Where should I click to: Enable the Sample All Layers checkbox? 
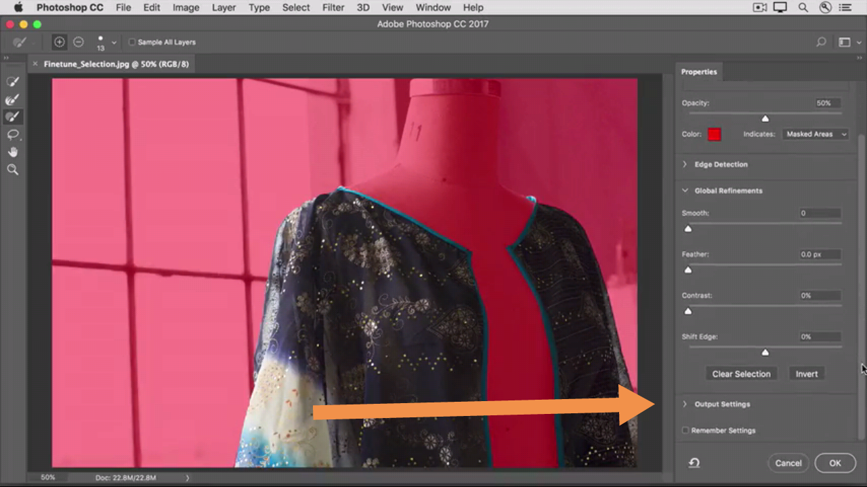(x=132, y=42)
